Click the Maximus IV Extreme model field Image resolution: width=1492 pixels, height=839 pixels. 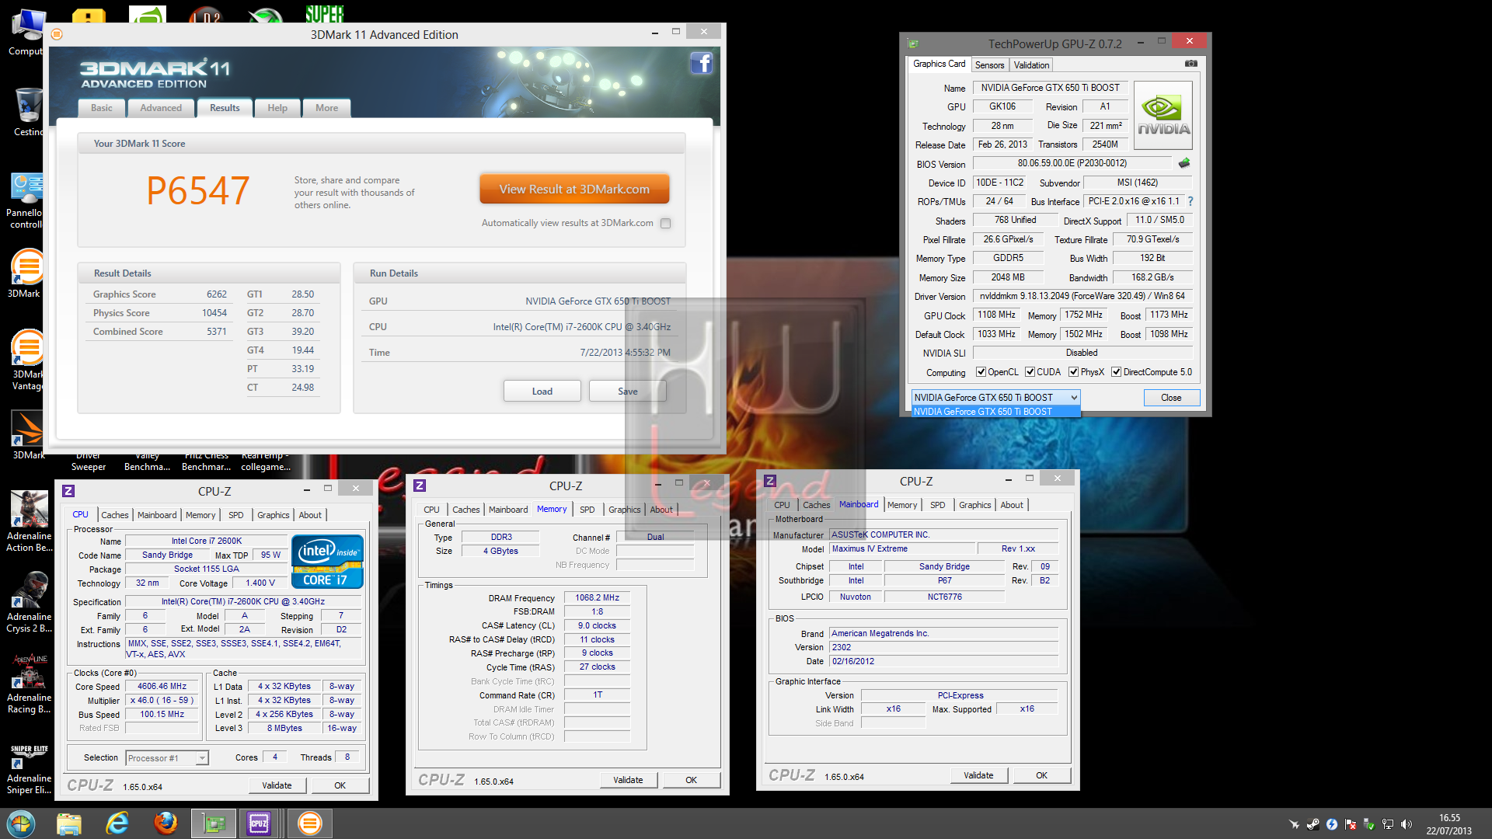[903, 548]
